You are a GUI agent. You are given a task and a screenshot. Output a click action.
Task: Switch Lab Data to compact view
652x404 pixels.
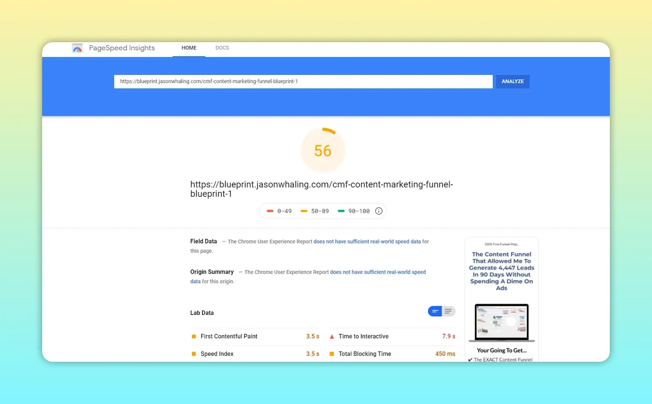click(x=435, y=311)
